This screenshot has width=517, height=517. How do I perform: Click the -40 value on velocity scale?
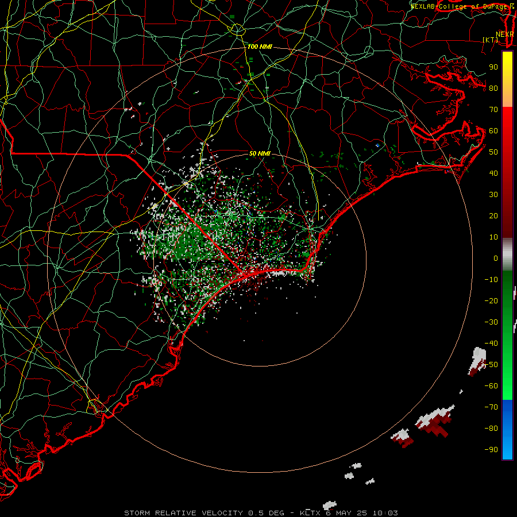pyautogui.click(x=491, y=344)
